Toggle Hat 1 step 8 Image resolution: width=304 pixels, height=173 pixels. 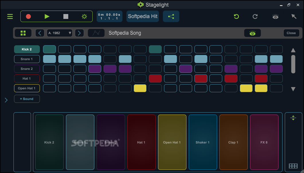click(155, 78)
